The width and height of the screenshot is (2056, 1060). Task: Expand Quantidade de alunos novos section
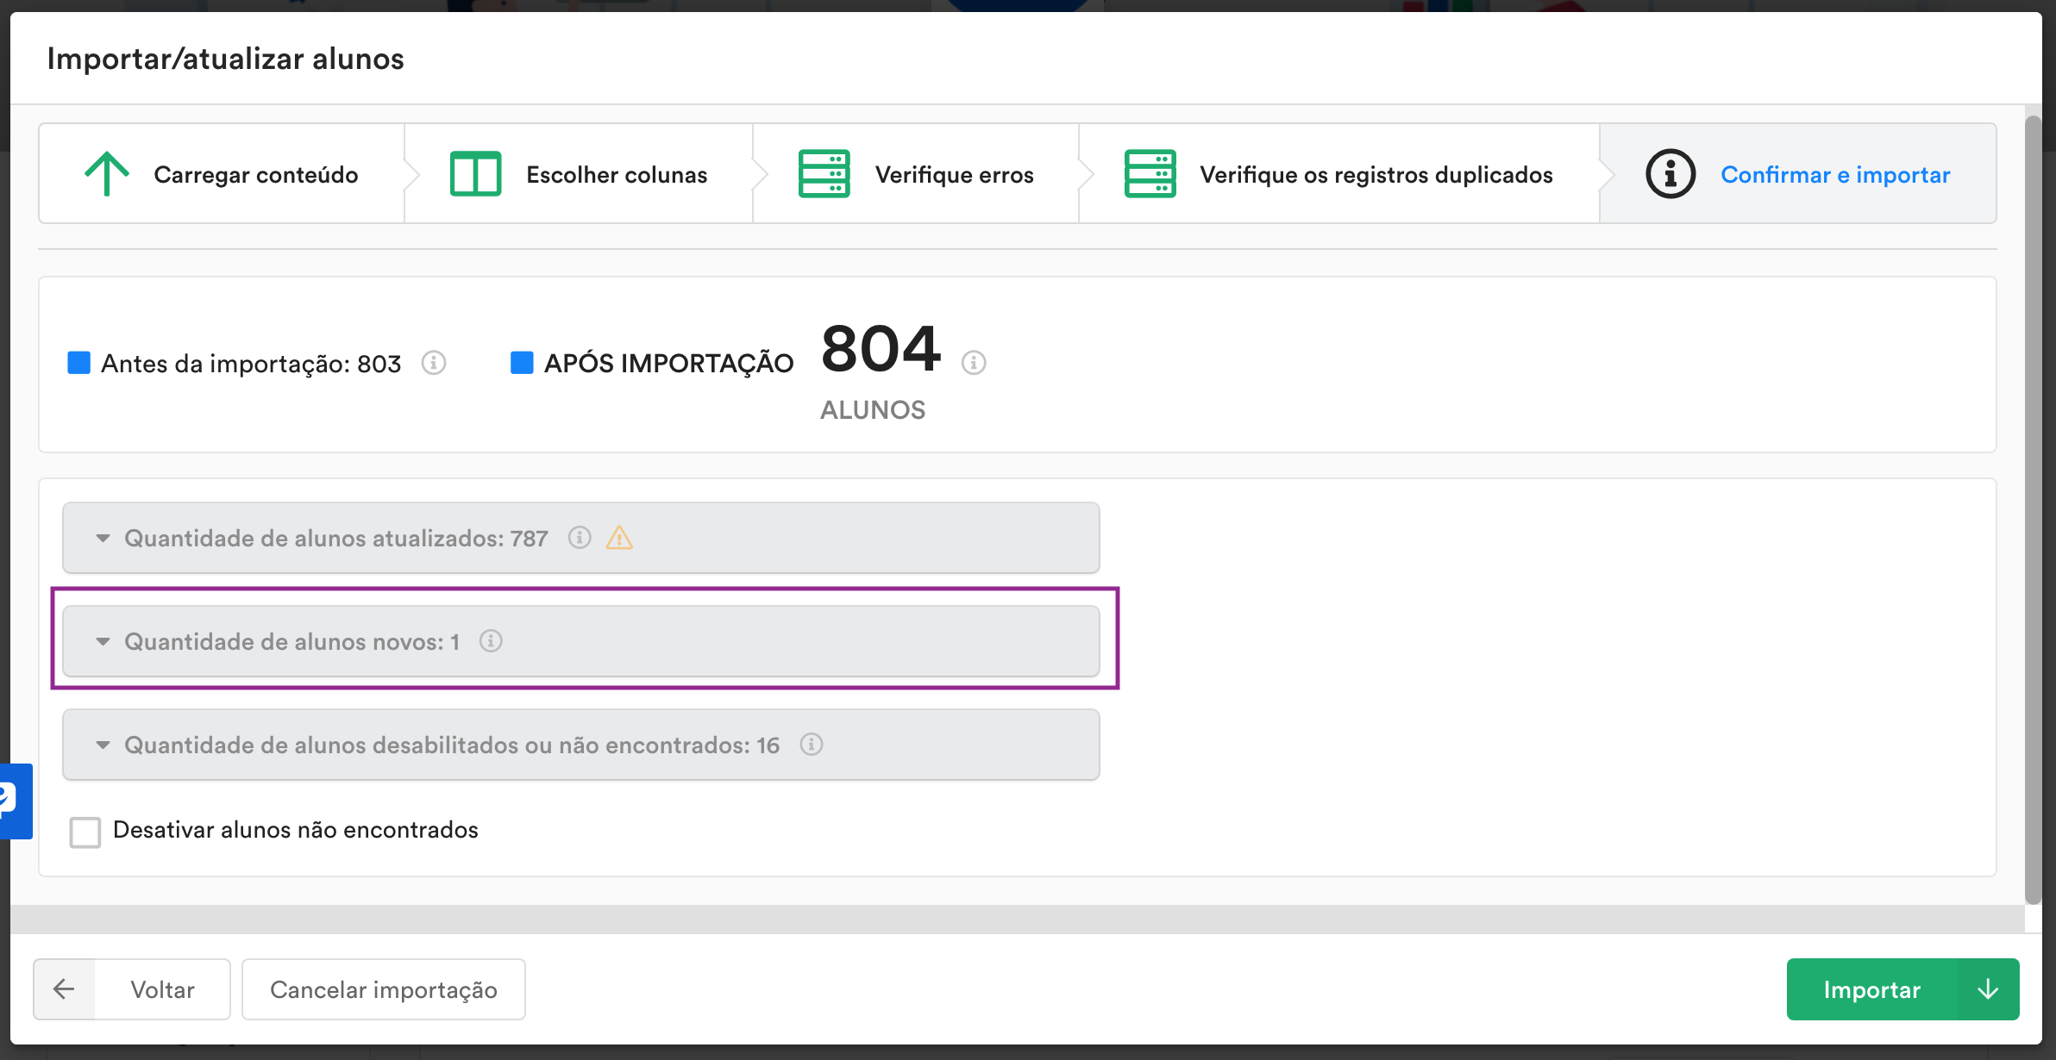[291, 642]
